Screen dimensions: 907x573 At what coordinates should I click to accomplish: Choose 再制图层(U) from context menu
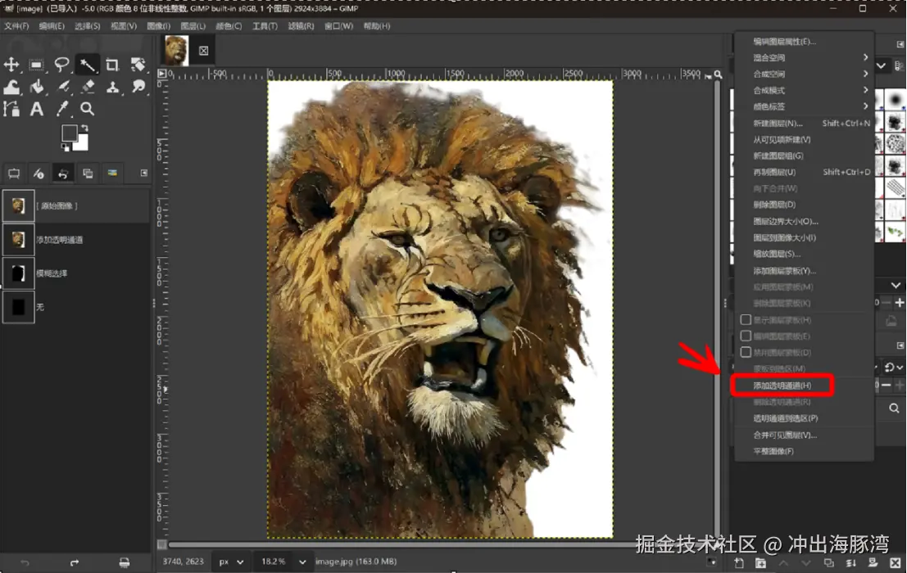(804, 172)
